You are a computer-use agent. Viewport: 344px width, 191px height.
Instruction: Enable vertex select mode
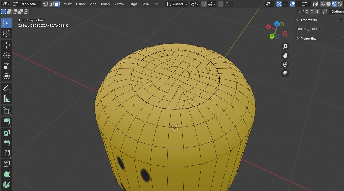(x=46, y=4)
